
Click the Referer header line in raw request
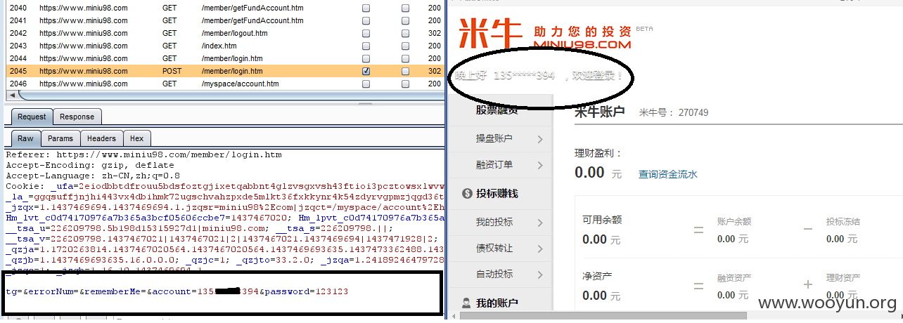pos(143,154)
